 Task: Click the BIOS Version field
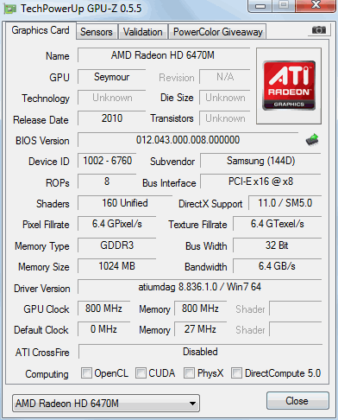[x=188, y=140]
